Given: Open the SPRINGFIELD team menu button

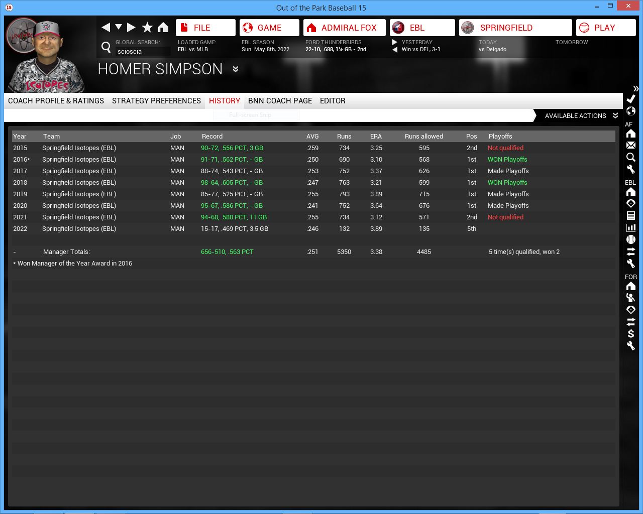Looking at the screenshot, I should click(x=515, y=28).
